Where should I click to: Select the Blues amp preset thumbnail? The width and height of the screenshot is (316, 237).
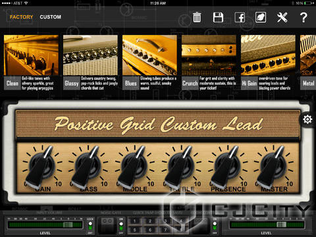pyautogui.click(x=149, y=55)
